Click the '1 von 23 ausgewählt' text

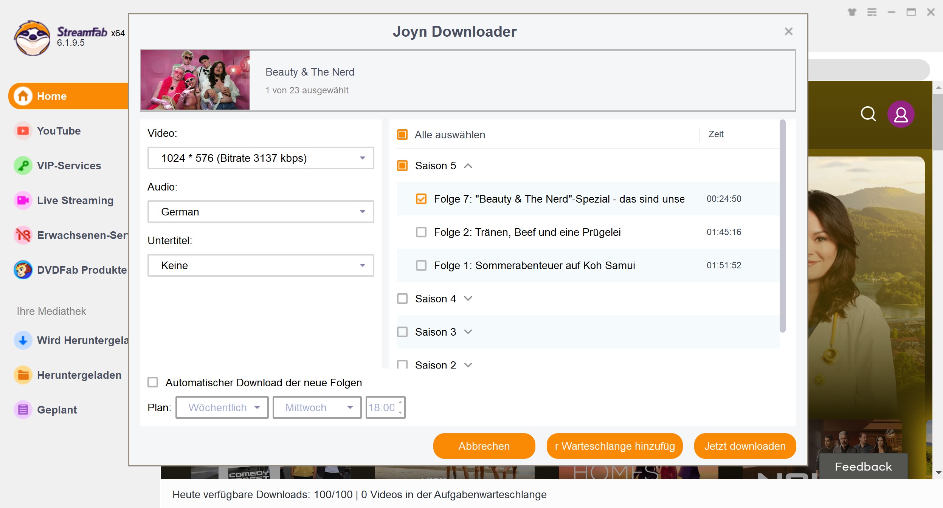(x=307, y=90)
